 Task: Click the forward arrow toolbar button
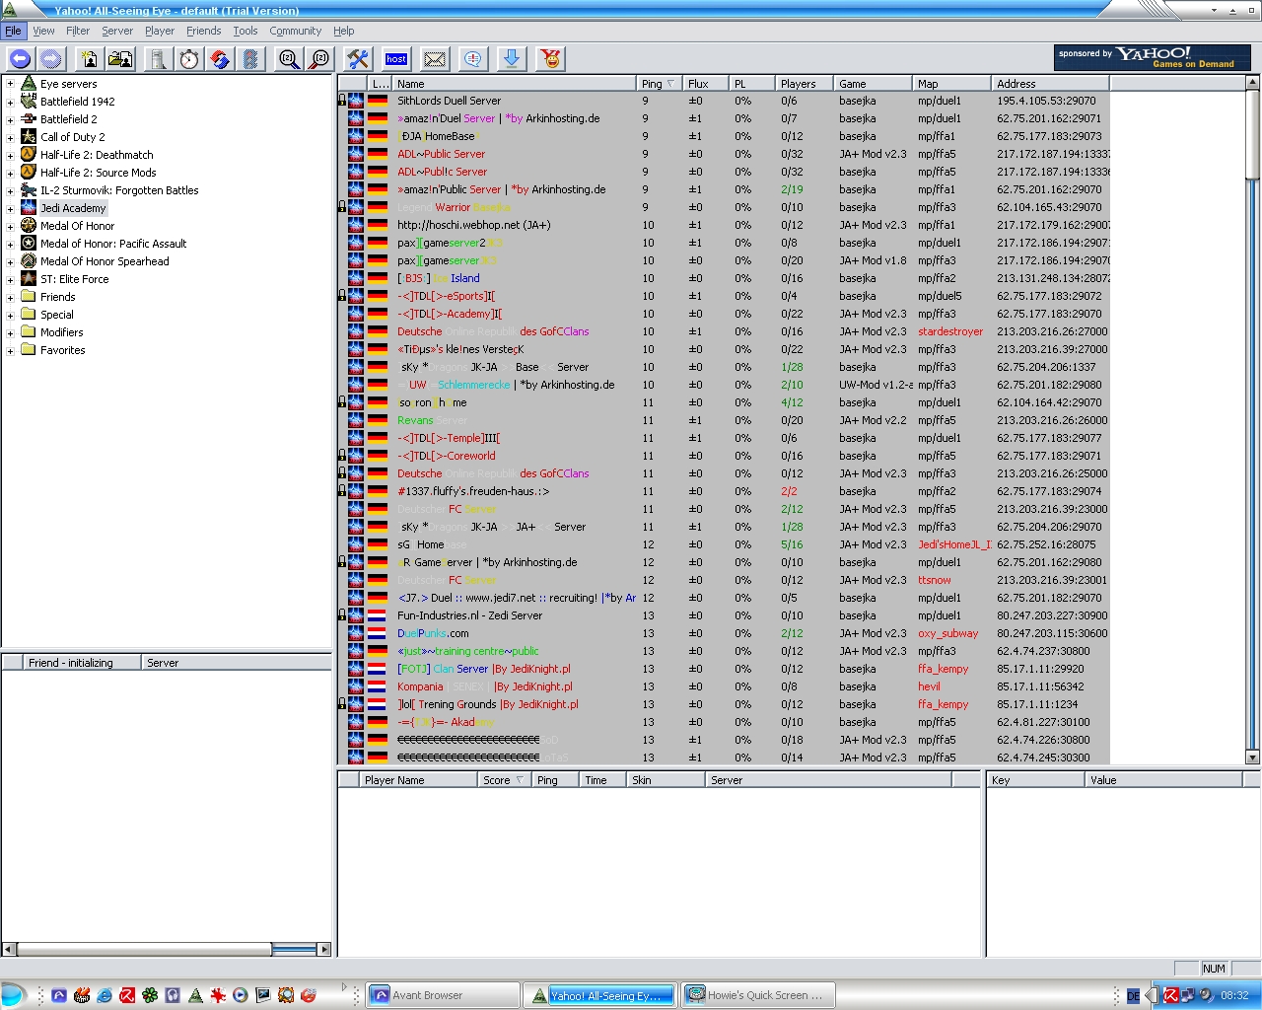click(x=51, y=59)
